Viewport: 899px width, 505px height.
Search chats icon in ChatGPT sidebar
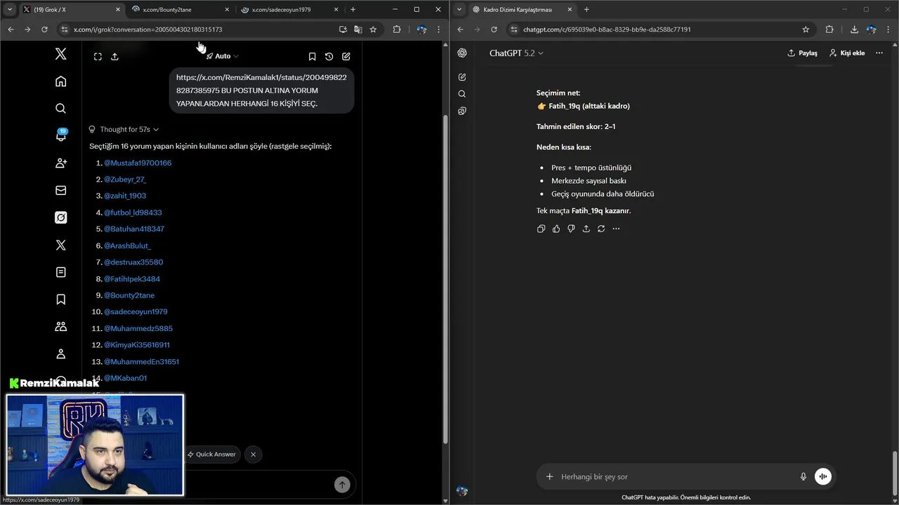coord(462,94)
